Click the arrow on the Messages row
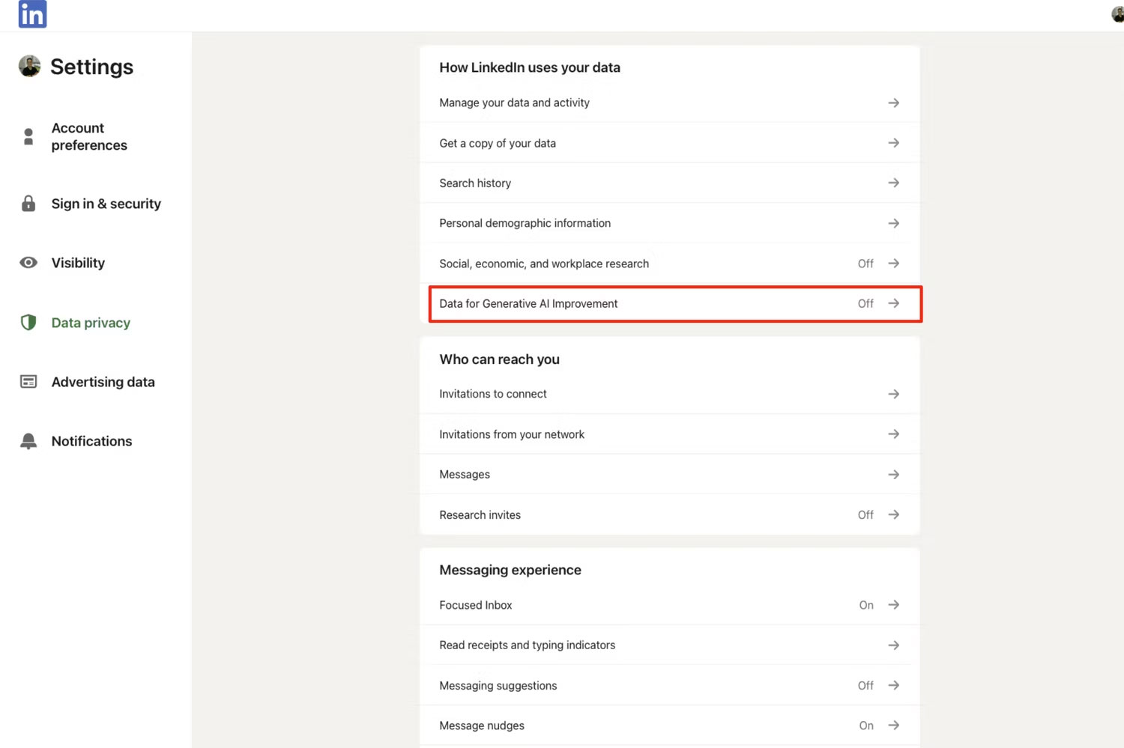1124x748 pixels. click(893, 475)
